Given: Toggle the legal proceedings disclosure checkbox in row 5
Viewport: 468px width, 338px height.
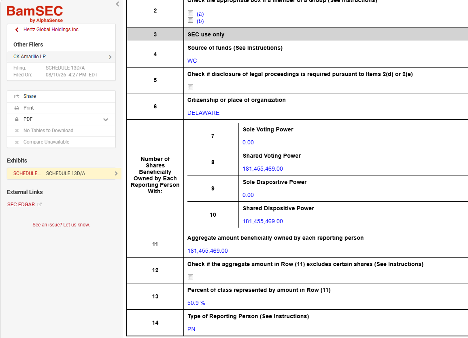Looking at the screenshot, I should coord(190,87).
